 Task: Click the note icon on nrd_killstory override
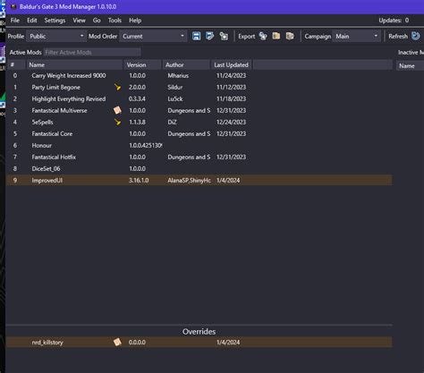click(117, 342)
